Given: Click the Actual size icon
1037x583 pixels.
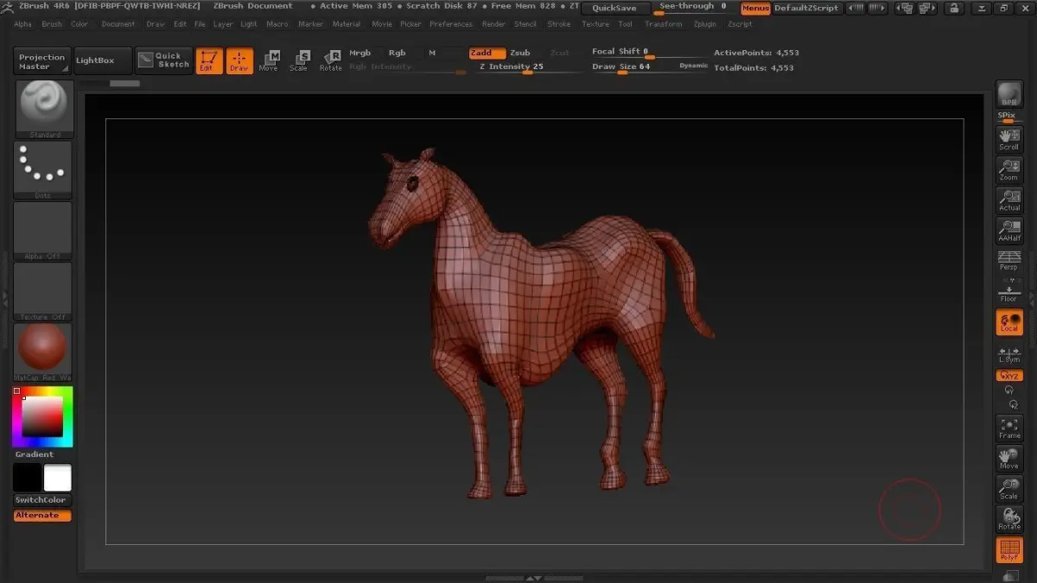Looking at the screenshot, I should pos(1009,200).
